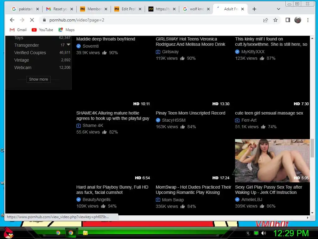The height and width of the screenshot is (239, 318).
Task: Switch to the active Chrome taskbar window
Action: click(x=71, y=233)
